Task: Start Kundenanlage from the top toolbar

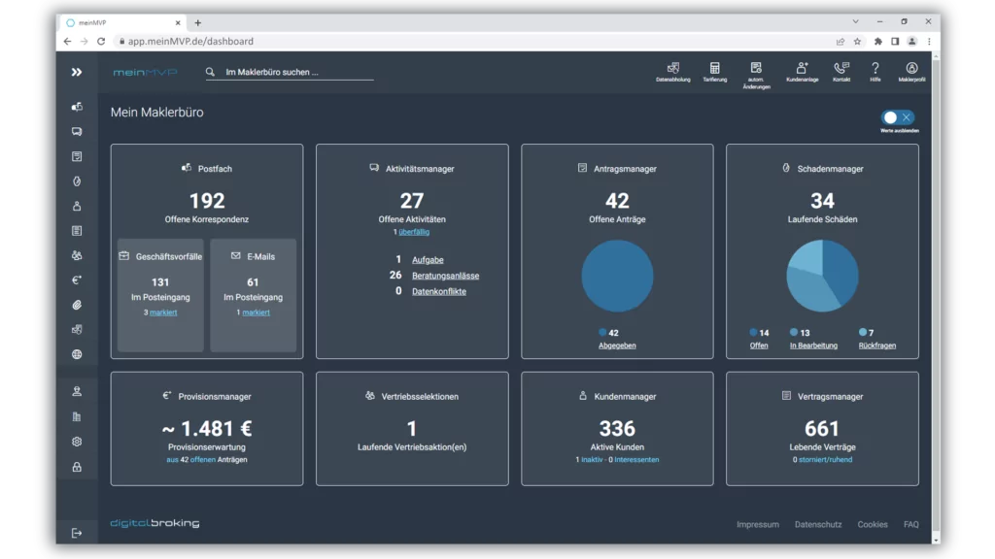Action: pos(802,72)
